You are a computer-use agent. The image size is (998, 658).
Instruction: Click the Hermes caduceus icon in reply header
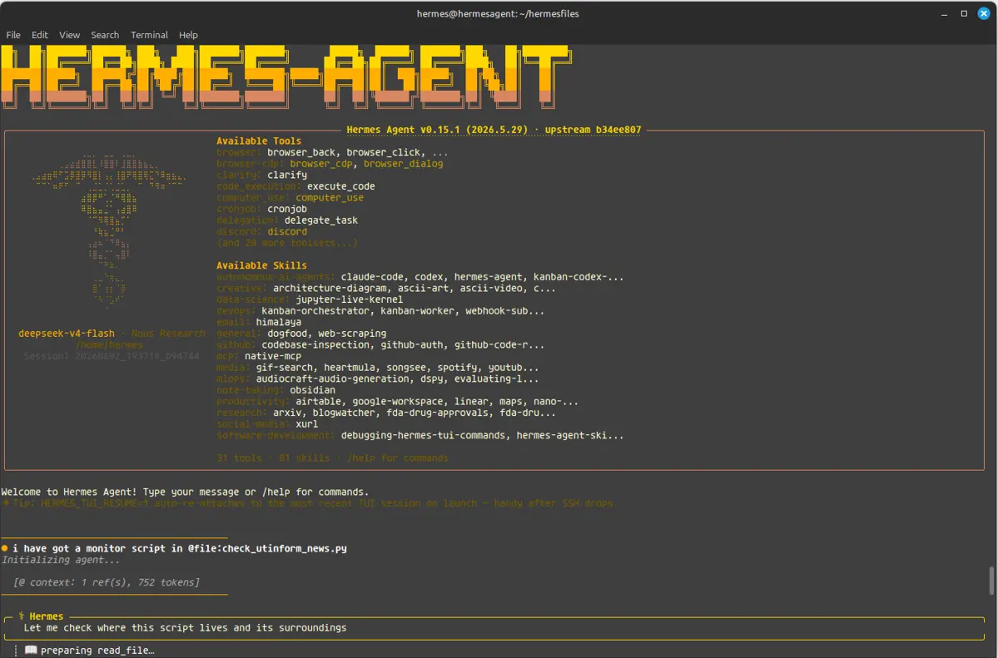pos(21,616)
